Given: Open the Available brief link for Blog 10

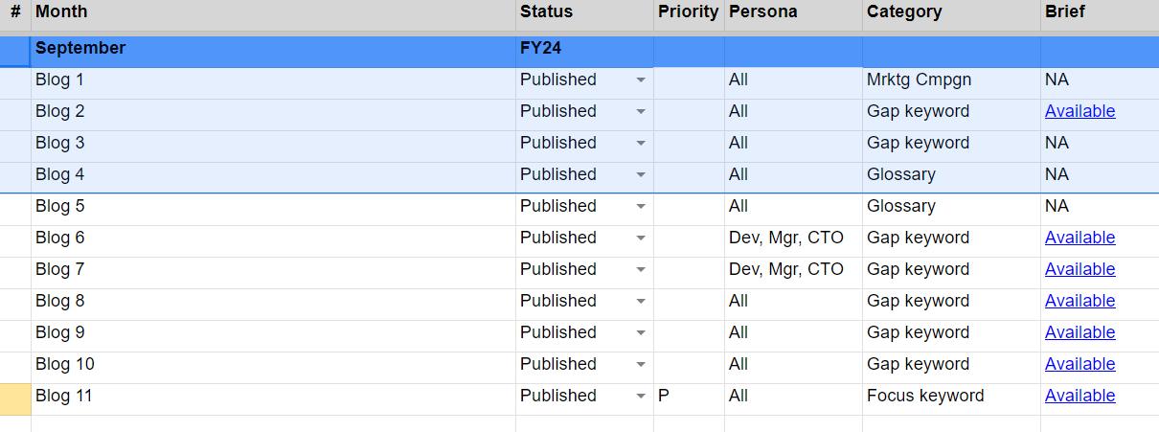Looking at the screenshot, I should point(1079,364).
